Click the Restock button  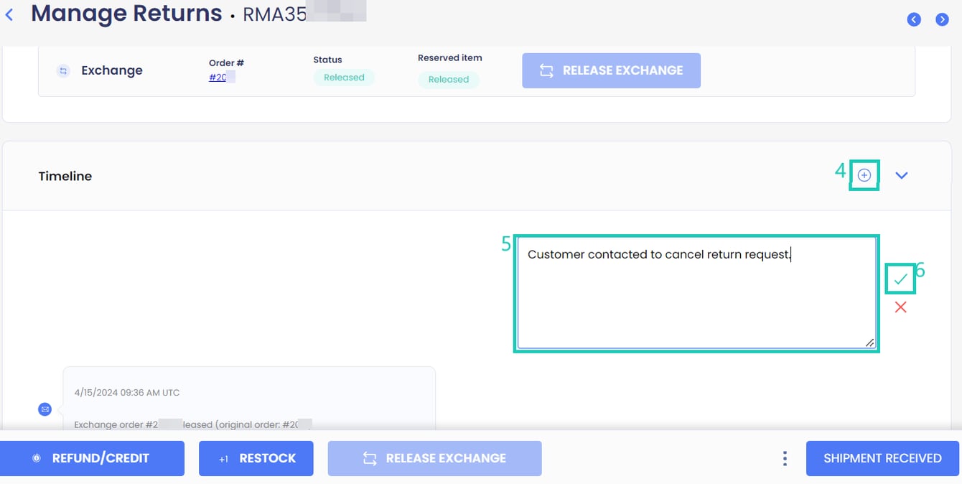[256, 458]
